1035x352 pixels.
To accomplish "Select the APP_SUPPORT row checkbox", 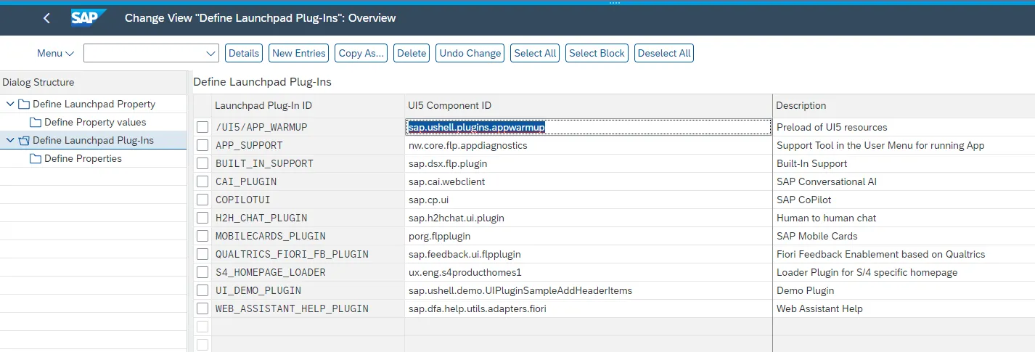I will click(202, 145).
